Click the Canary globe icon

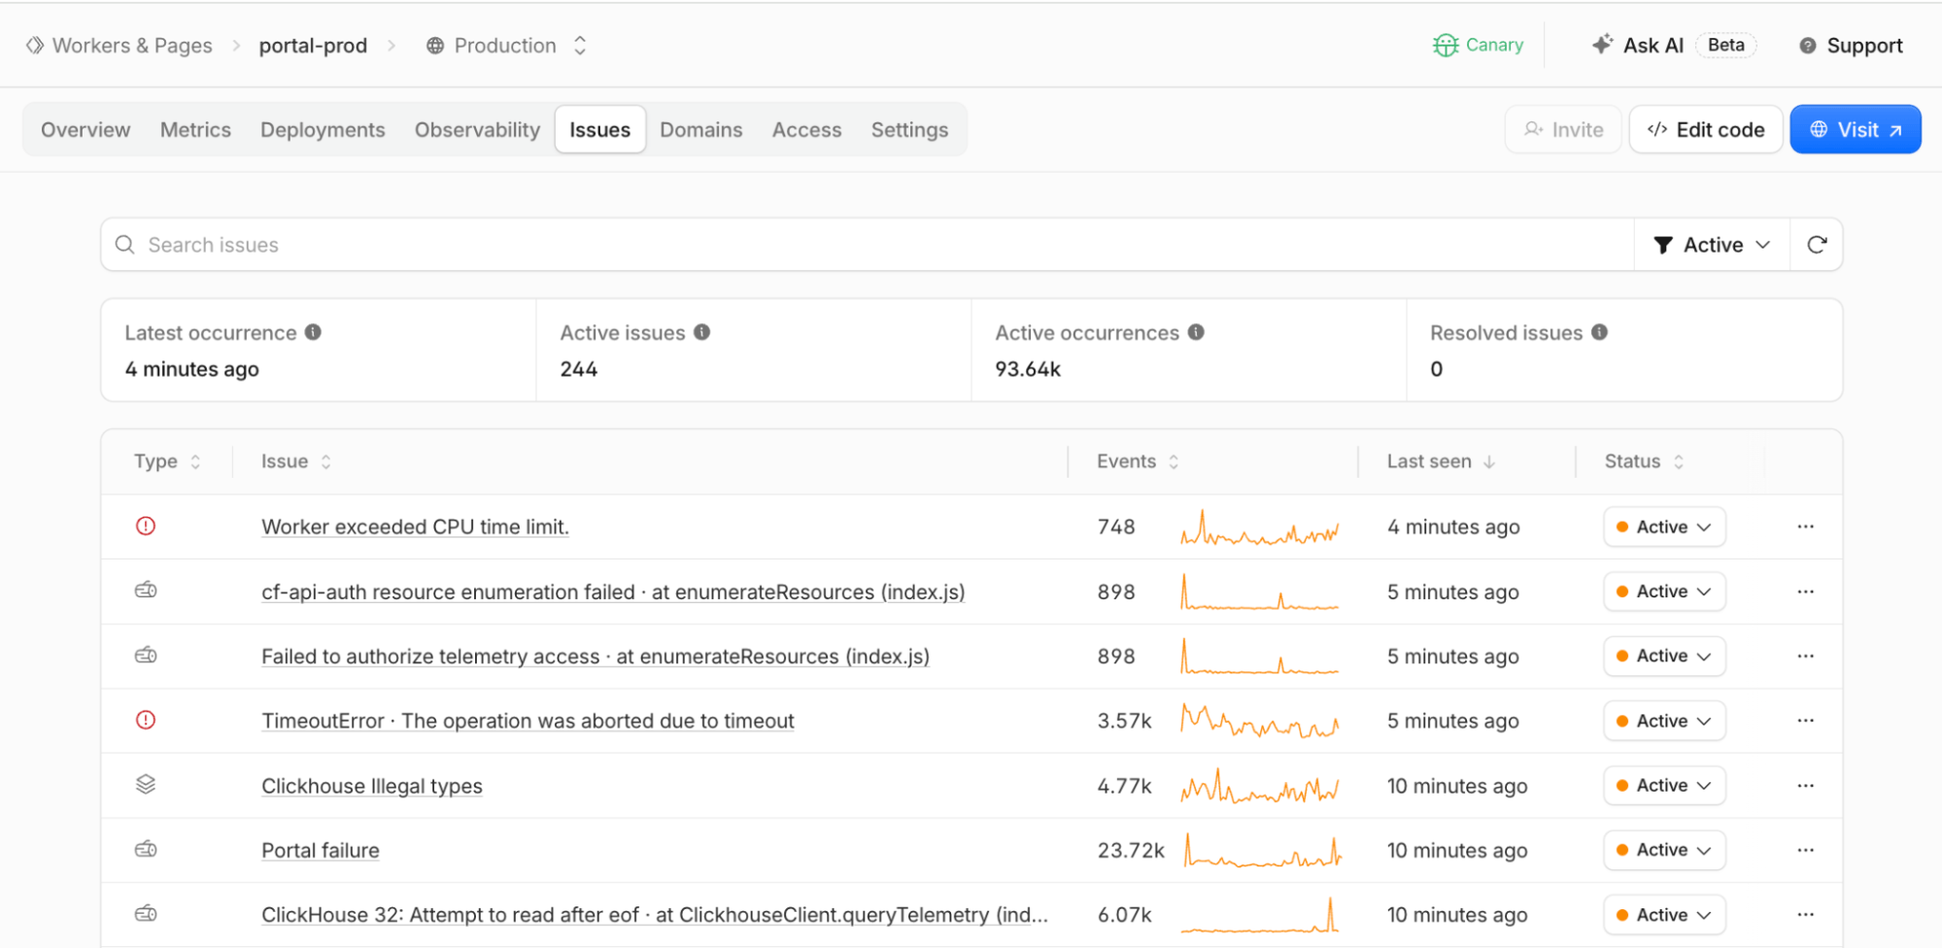pyautogui.click(x=1446, y=46)
